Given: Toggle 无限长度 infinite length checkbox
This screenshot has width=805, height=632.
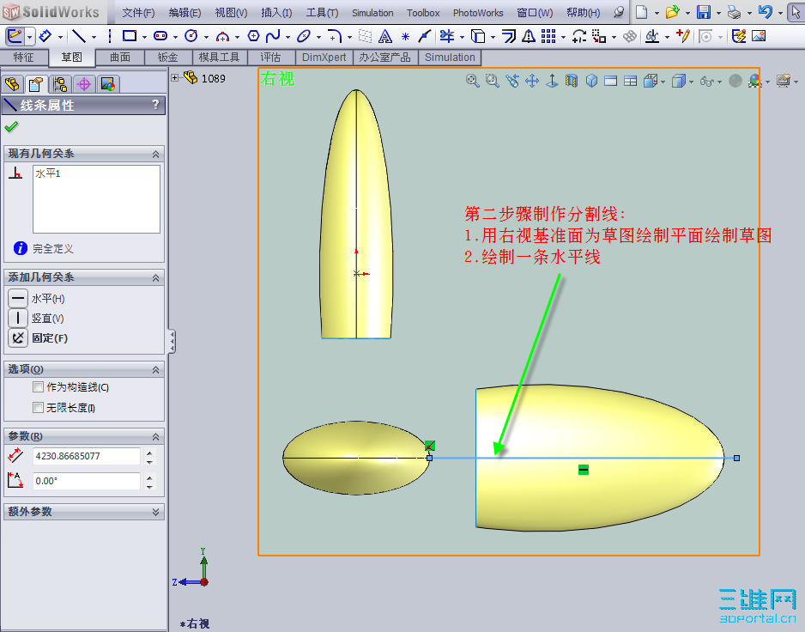Looking at the screenshot, I should point(38,408).
